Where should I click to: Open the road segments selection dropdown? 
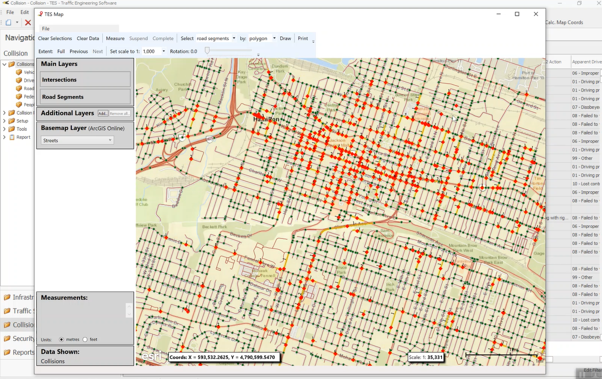click(235, 38)
